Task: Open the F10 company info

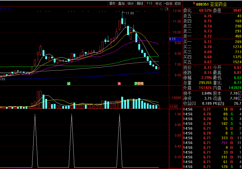Action: click(x=149, y=3)
